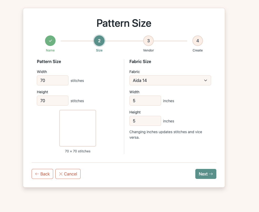Click the square pattern size preview box

78,128
